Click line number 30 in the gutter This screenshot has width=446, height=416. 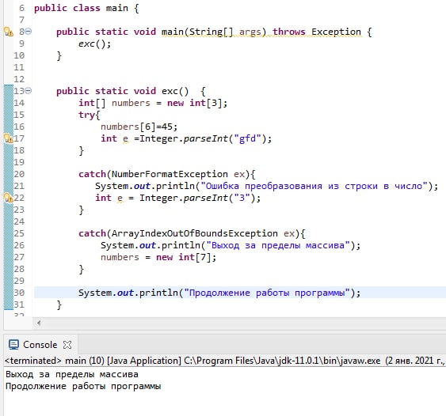click(19, 293)
